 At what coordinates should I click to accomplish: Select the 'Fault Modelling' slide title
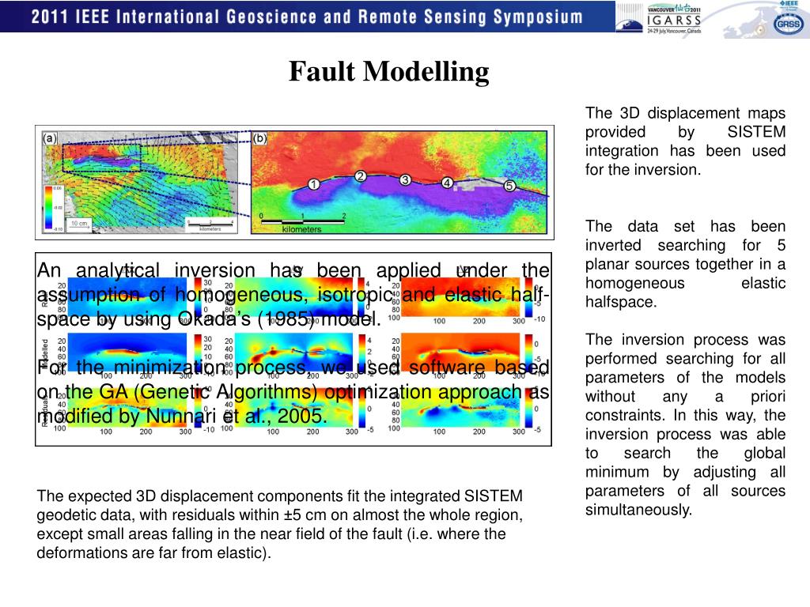point(389,71)
